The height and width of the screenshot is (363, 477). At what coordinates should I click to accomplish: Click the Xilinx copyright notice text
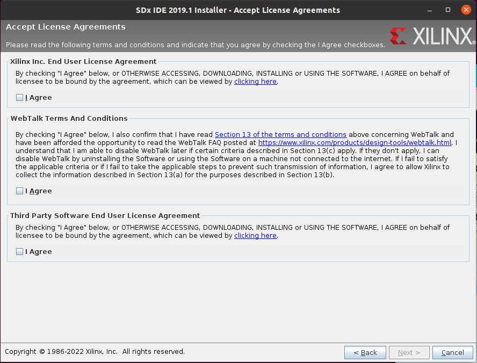point(95,352)
